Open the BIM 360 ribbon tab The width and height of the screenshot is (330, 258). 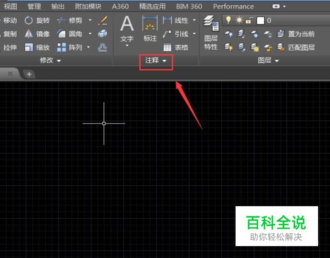click(189, 7)
